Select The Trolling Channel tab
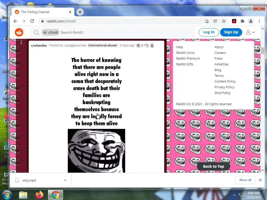 click(x=43, y=12)
